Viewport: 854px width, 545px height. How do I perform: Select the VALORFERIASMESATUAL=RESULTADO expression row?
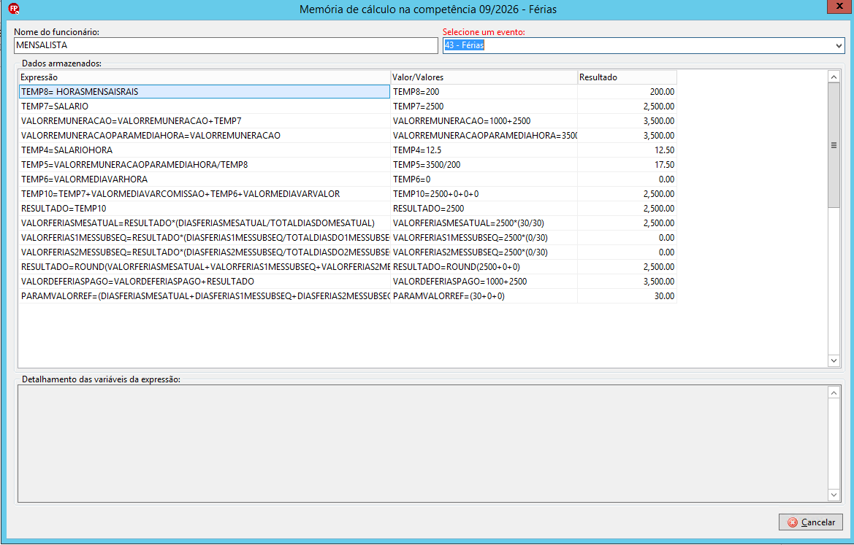point(205,223)
